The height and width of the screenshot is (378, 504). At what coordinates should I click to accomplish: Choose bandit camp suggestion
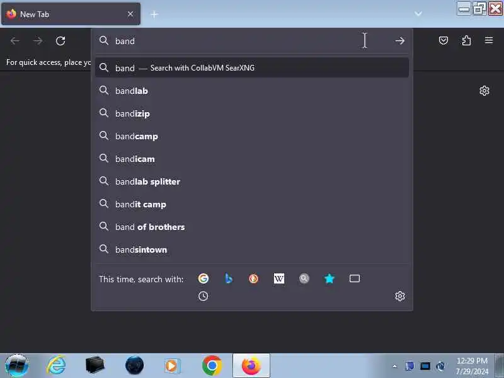pos(251,204)
